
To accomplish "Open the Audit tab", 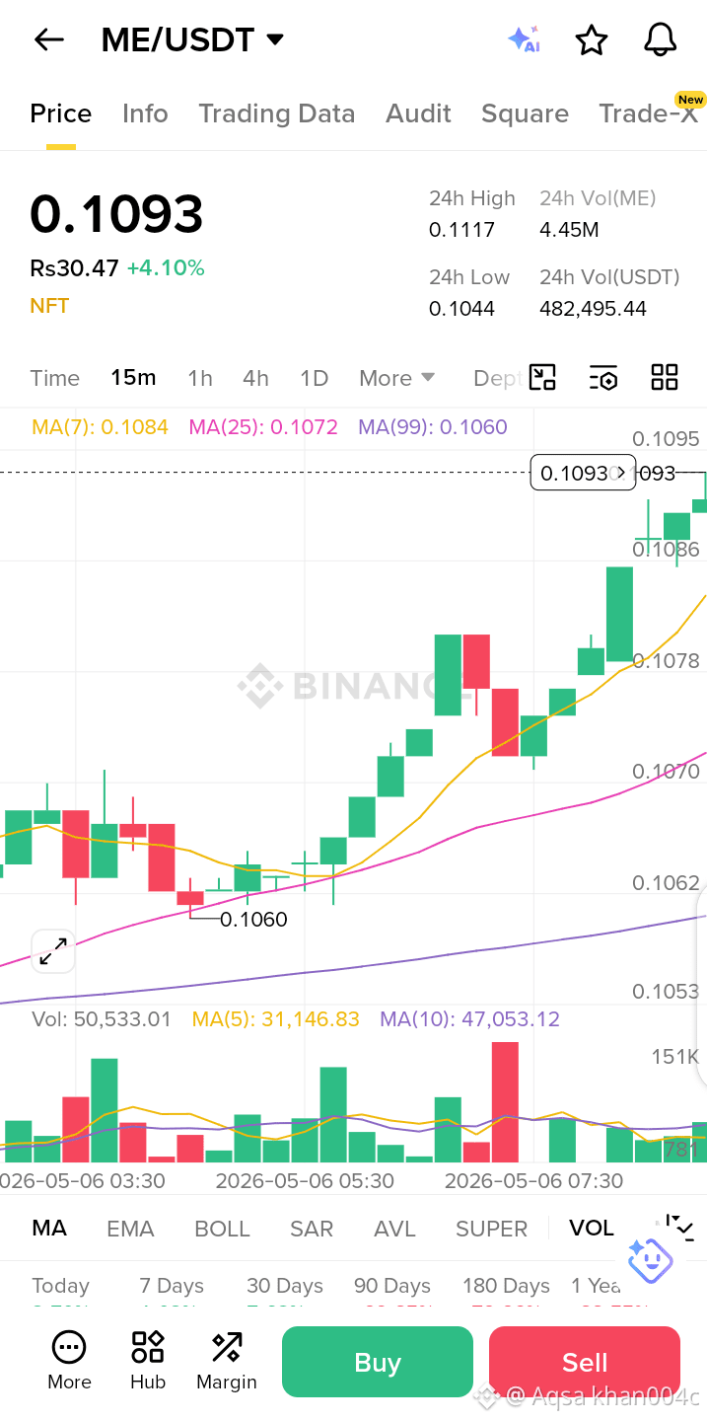I will 418,113.
